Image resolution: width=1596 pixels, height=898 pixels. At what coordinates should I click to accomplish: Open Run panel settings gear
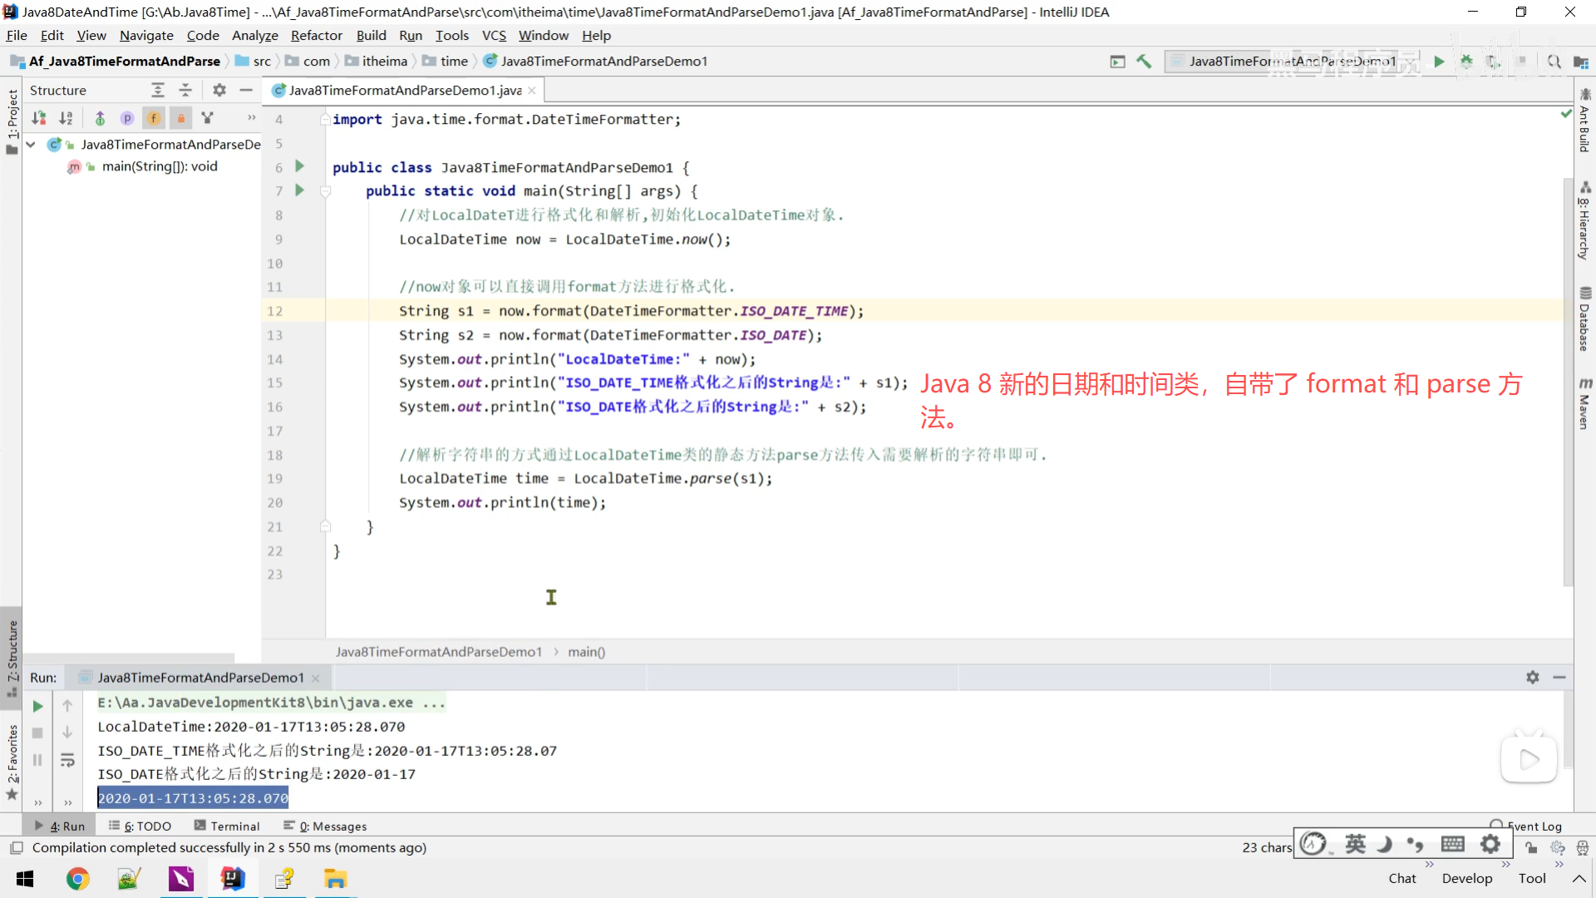click(1532, 677)
